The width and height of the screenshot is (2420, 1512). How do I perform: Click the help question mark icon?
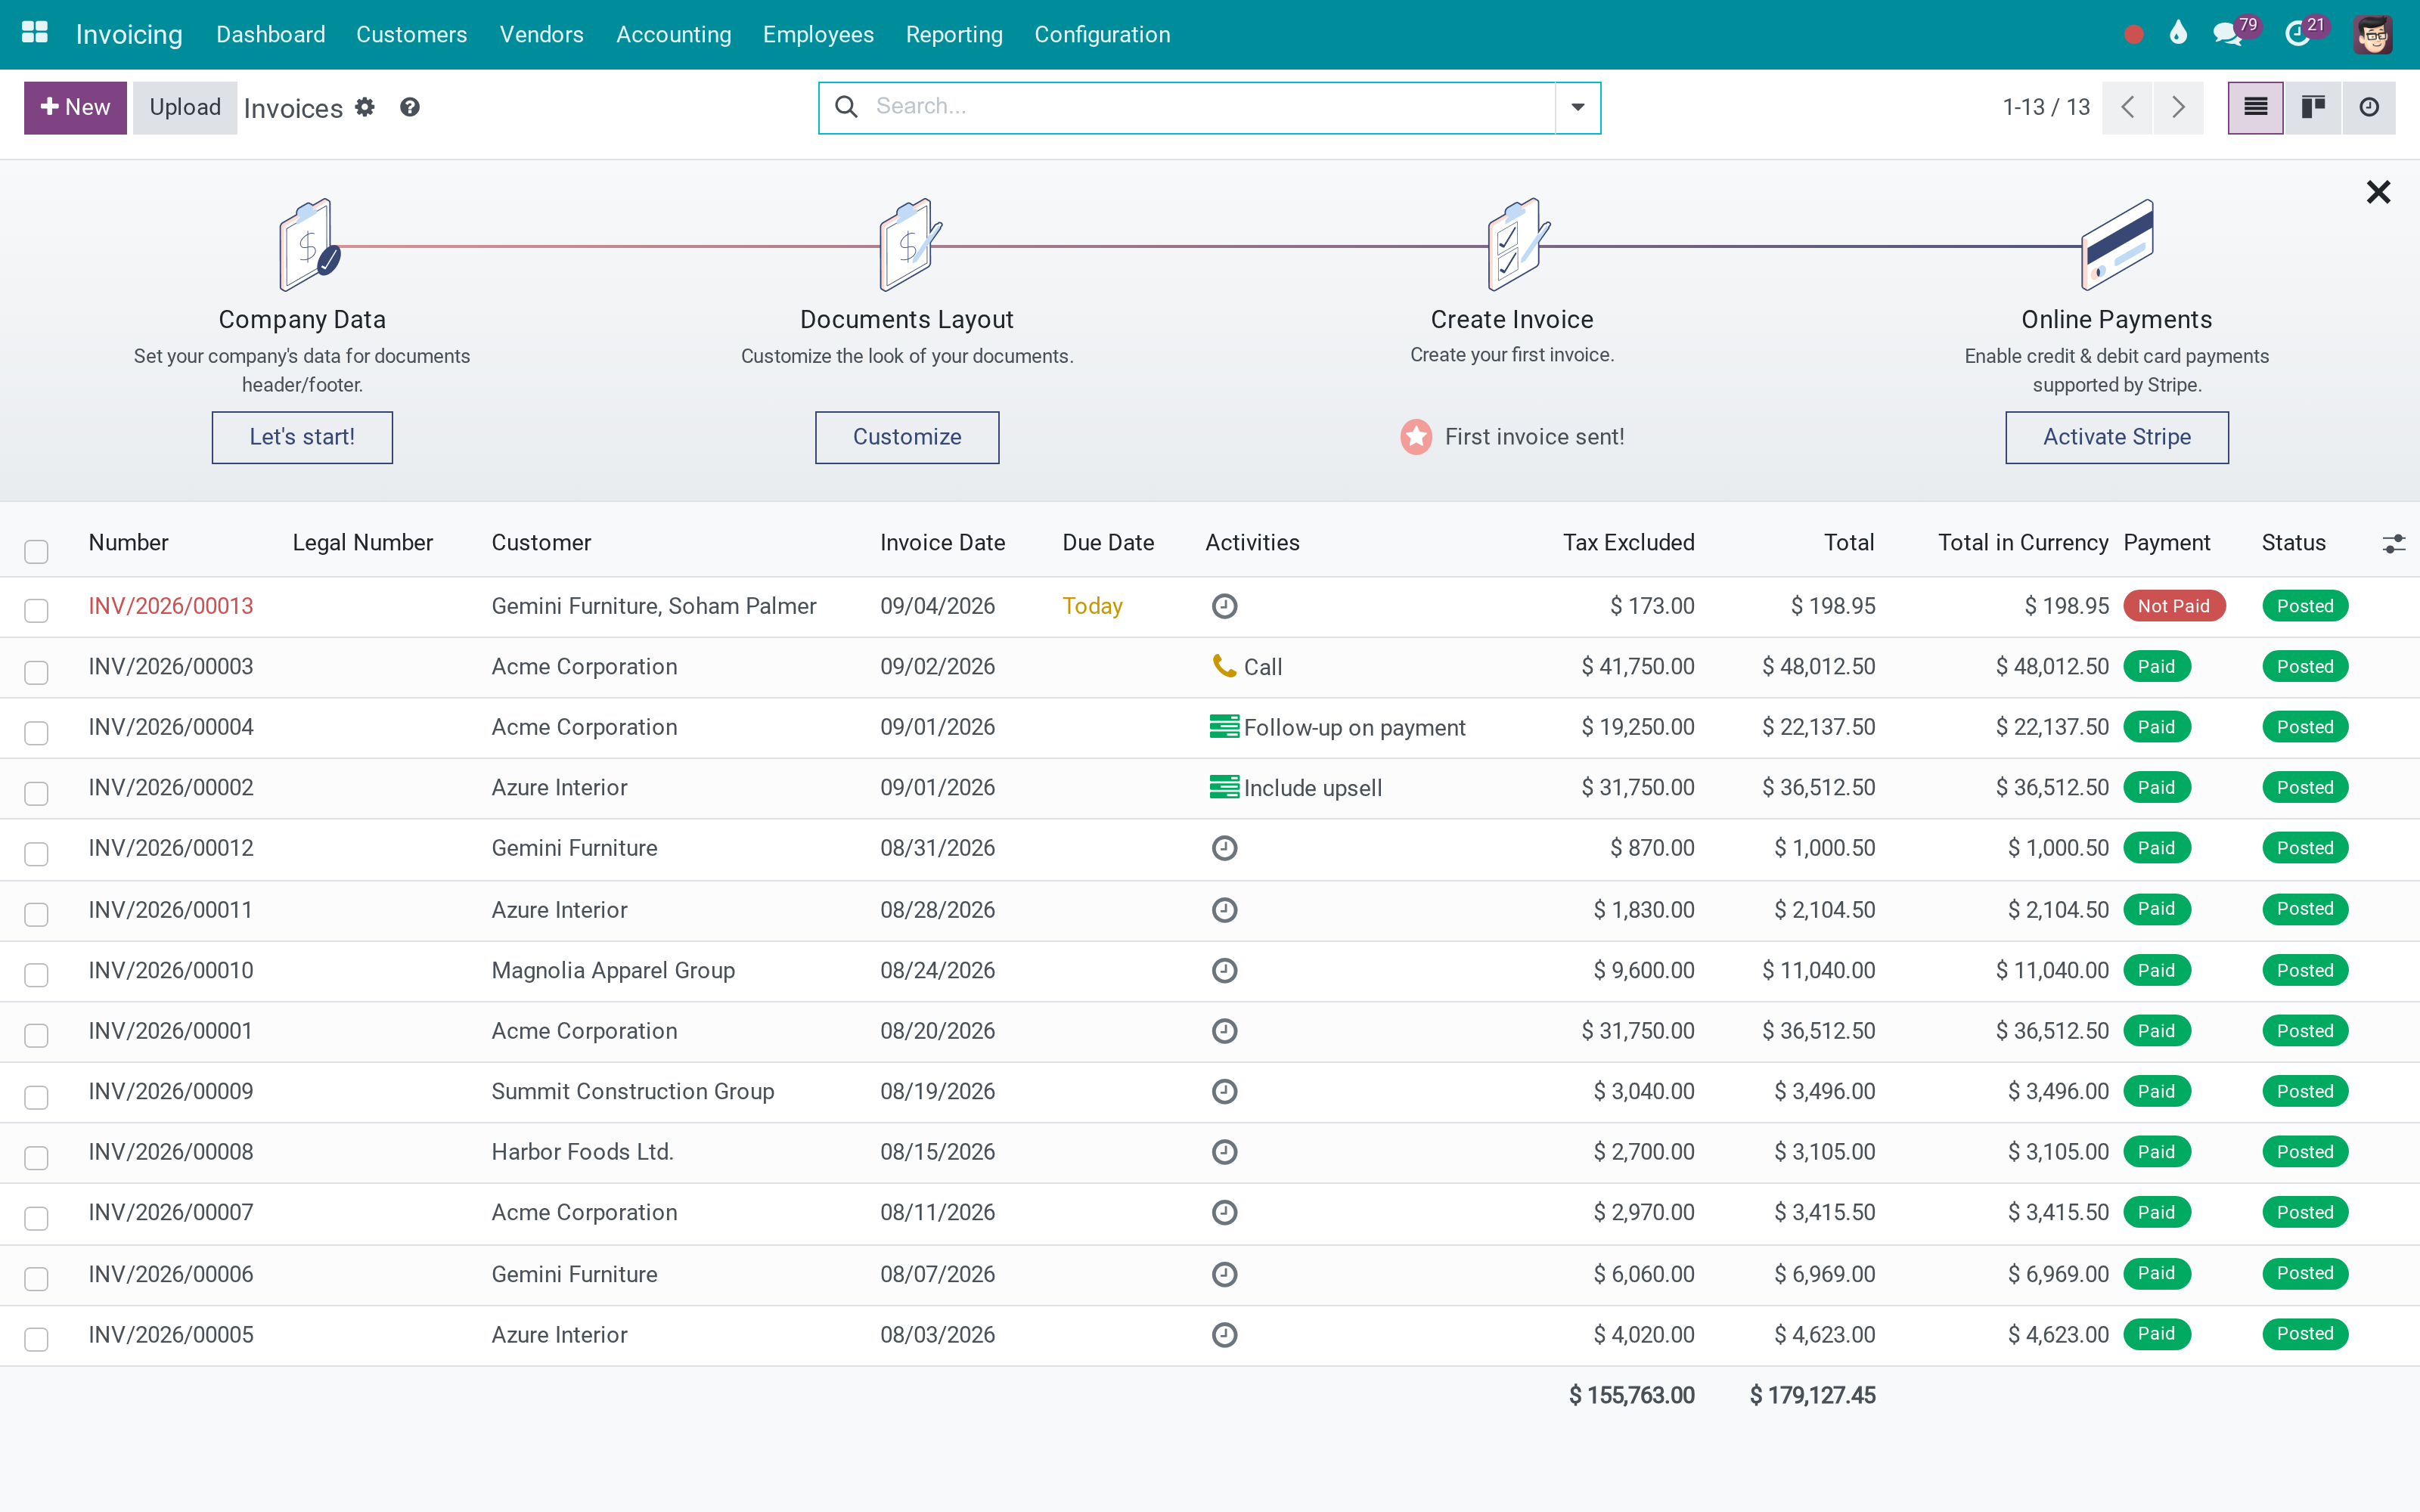coord(409,107)
